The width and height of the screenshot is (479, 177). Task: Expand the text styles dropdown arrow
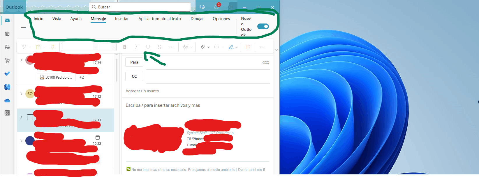[191, 47]
